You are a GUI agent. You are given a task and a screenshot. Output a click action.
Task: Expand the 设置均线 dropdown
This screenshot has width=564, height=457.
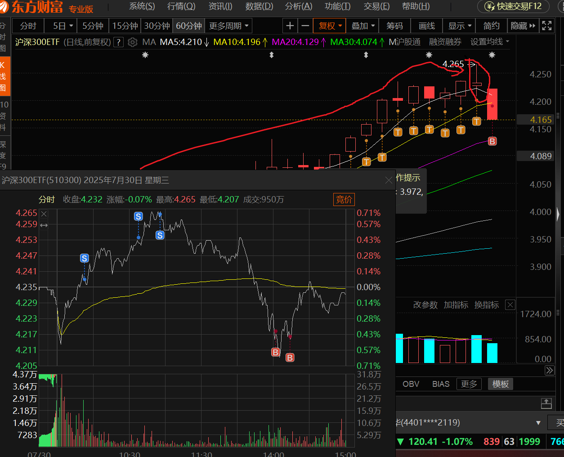[x=490, y=42]
